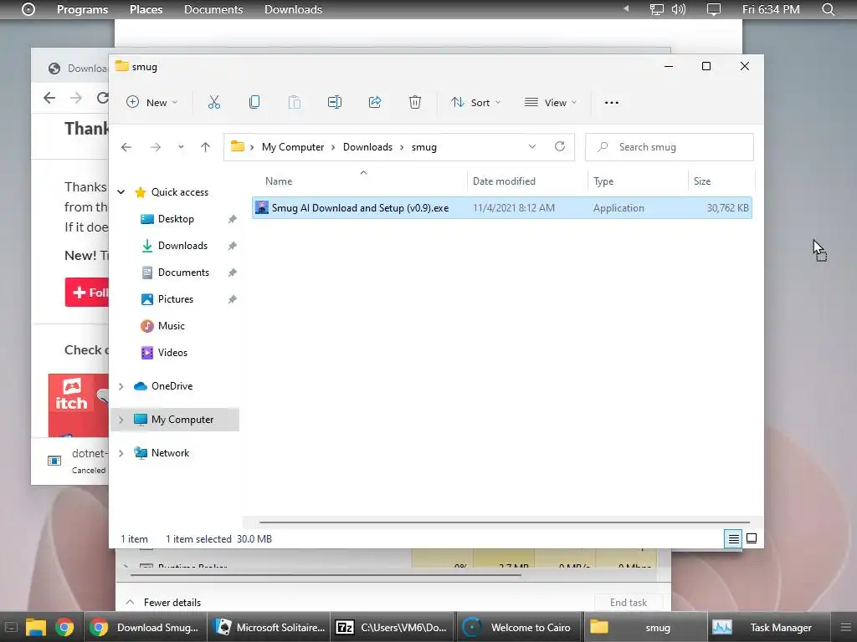
Task: Click the network tray icon
Action: (656, 9)
